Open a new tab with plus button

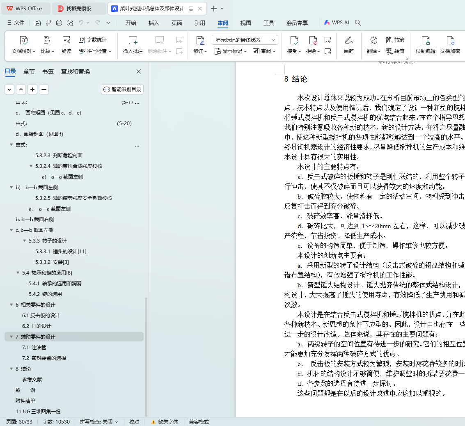pos(213,9)
